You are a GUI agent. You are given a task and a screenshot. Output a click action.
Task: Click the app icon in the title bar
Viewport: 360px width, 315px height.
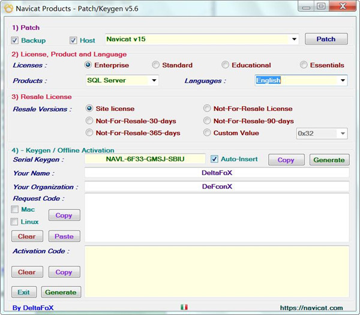[9, 7]
